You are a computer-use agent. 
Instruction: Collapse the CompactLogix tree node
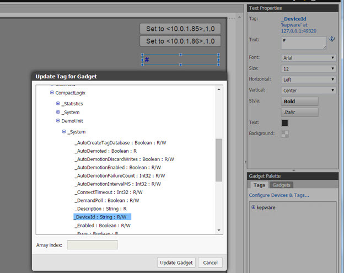pyautogui.click(x=52, y=93)
